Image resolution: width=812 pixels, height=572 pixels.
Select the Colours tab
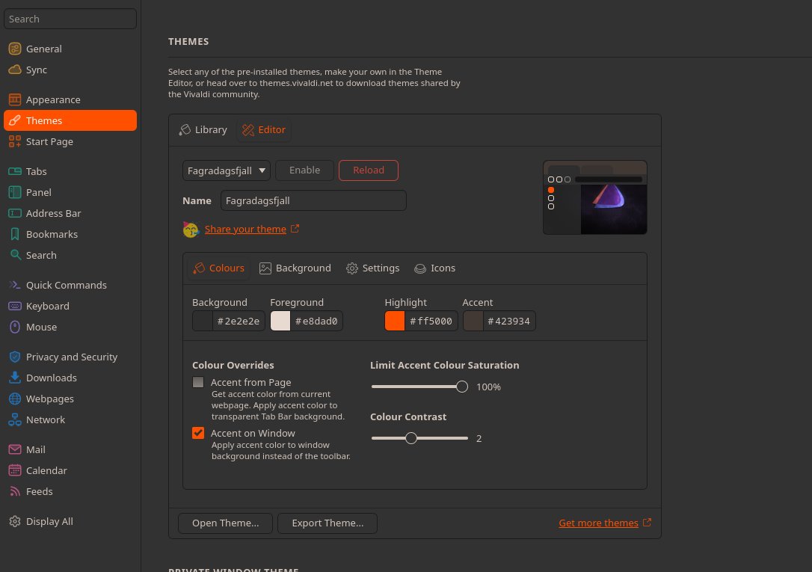(218, 268)
